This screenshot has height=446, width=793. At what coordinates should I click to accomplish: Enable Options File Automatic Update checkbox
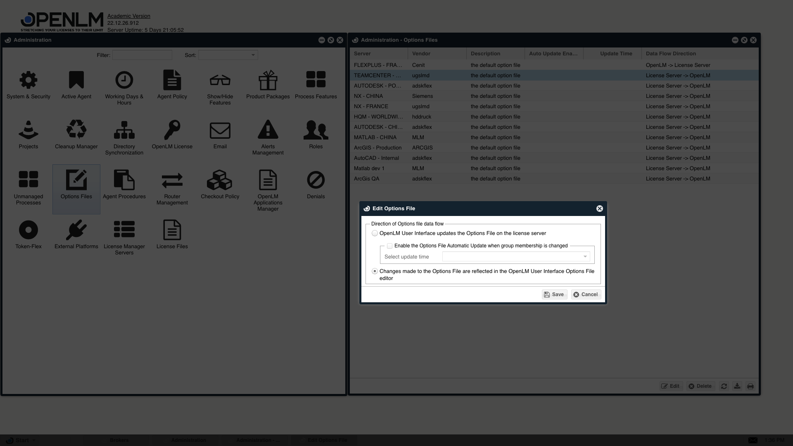(x=389, y=246)
